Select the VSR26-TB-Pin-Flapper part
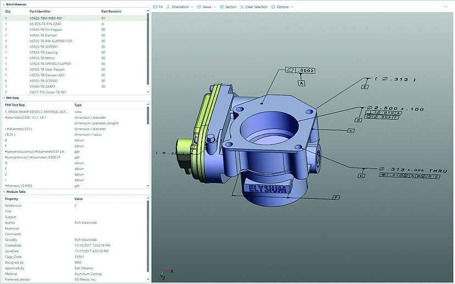455x284 pixels. [x=74, y=30]
